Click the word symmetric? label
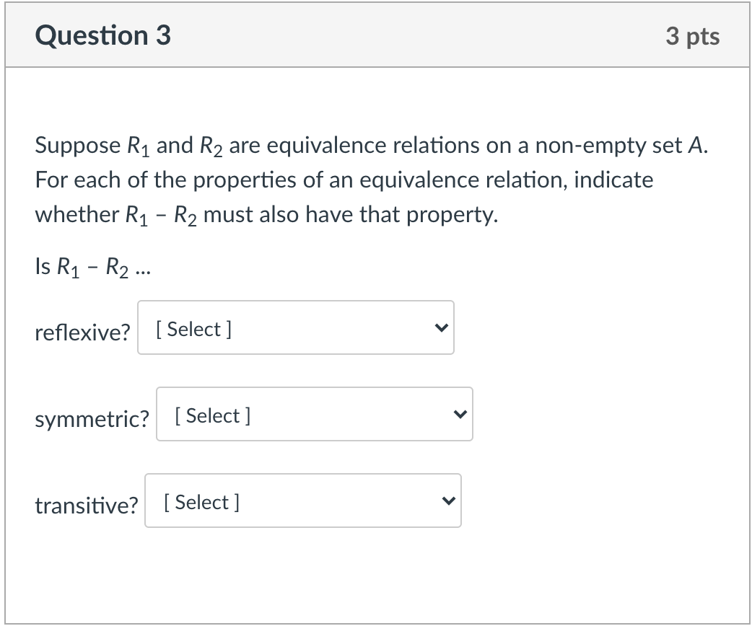This screenshot has height=626, width=752. [92, 419]
